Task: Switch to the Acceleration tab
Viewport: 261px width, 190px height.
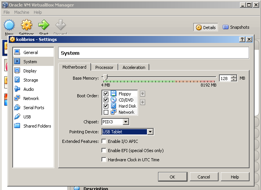Action: click(134, 67)
